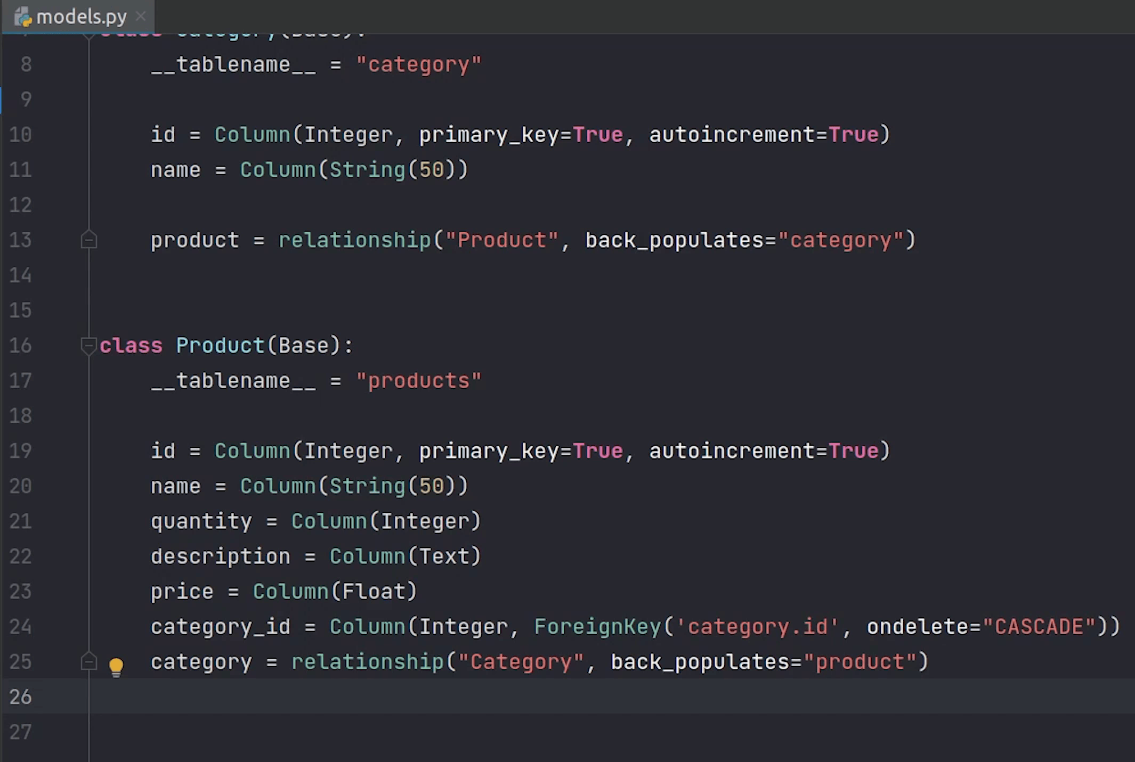This screenshot has height=762, width=1135.
Task: Click Float in the price column line
Action: click(374, 592)
